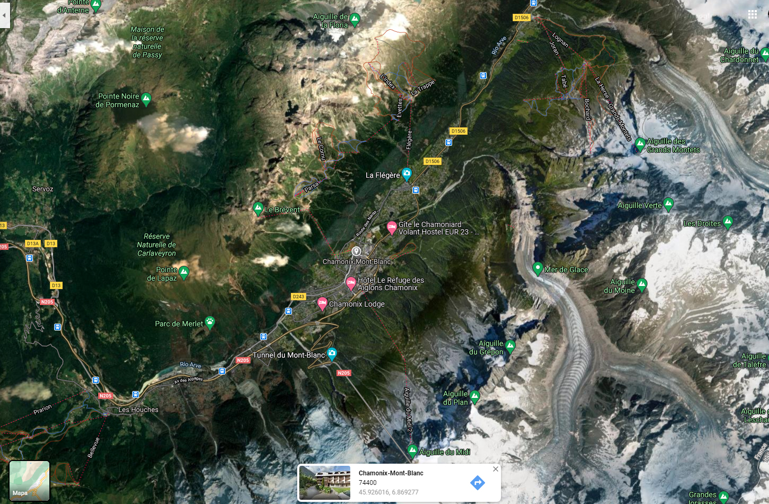
Task: Click the blue directions arrow icon
Action: 478,482
